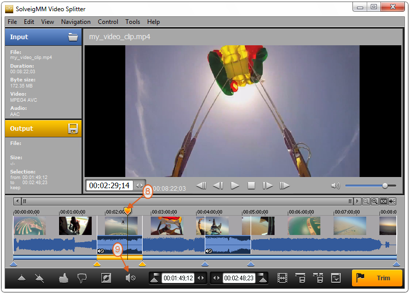Mark the fragment with thumbs down
This screenshot has height=294, width=410.
pos(82,278)
